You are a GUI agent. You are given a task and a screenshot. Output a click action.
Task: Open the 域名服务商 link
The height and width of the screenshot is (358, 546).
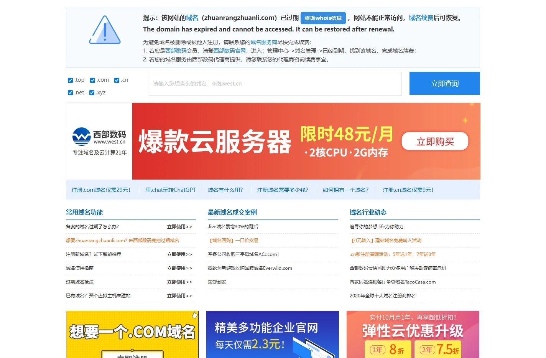click(264, 42)
